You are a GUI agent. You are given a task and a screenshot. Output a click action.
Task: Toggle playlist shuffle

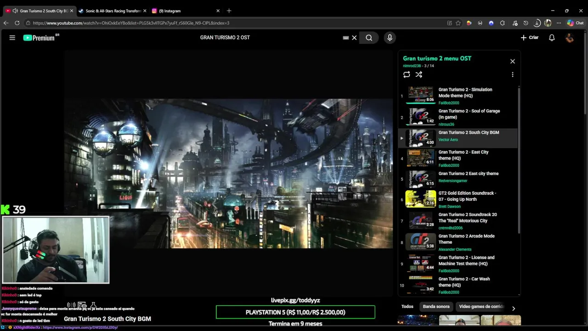pyautogui.click(x=418, y=74)
